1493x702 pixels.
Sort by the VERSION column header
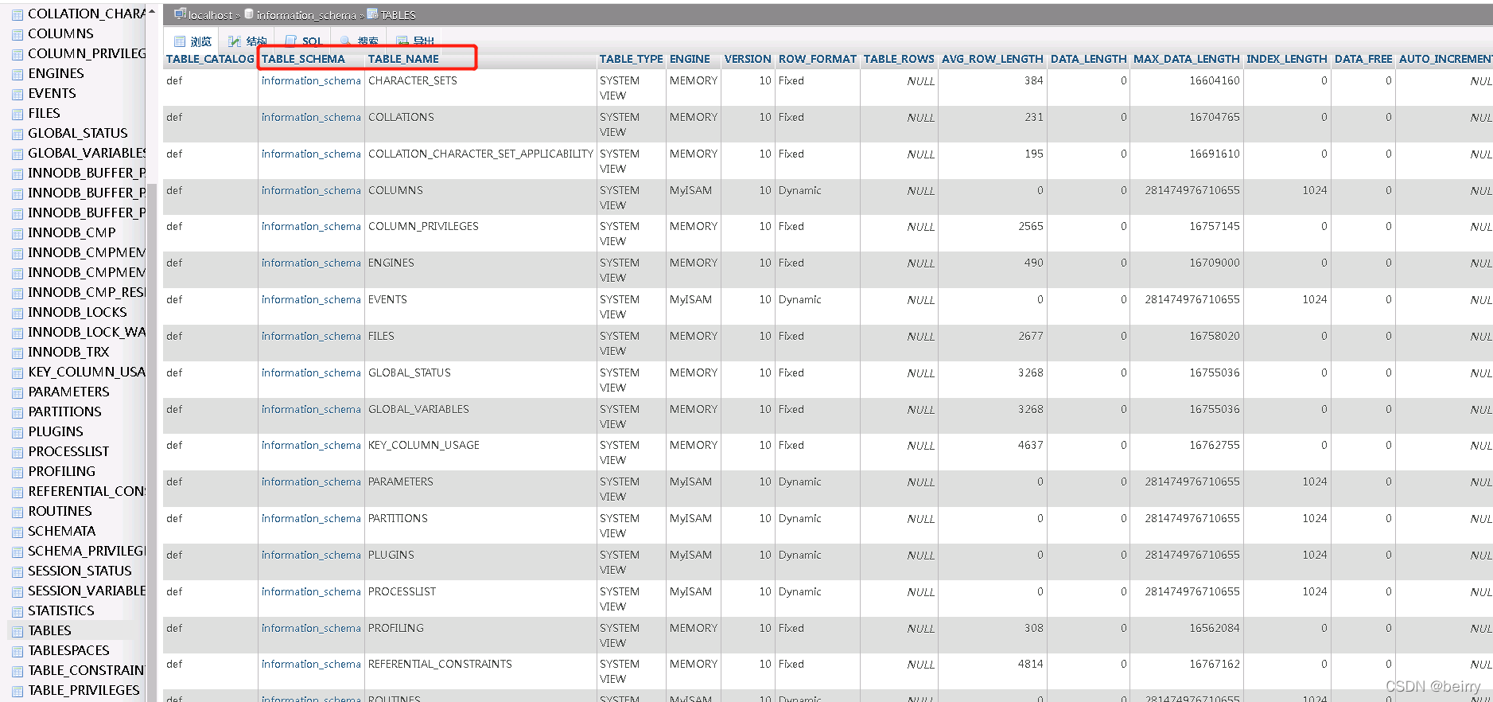748,59
